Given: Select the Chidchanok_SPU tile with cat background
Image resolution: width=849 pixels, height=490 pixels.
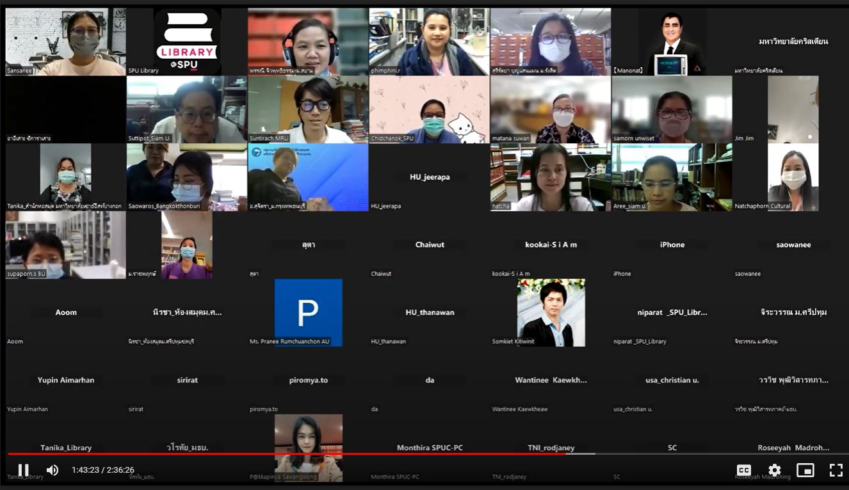Looking at the screenshot, I should (x=429, y=109).
